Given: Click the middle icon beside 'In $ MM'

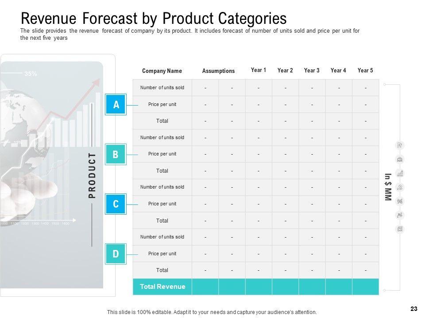Looking at the screenshot, I should click(400, 187).
